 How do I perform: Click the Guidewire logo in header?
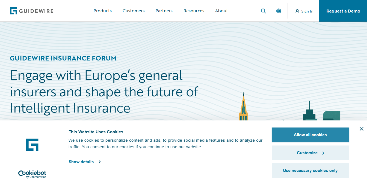32,11
